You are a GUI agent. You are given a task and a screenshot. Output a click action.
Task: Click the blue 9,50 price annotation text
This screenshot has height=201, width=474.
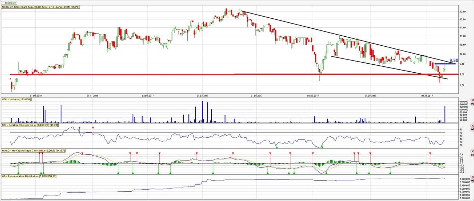tap(454, 60)
